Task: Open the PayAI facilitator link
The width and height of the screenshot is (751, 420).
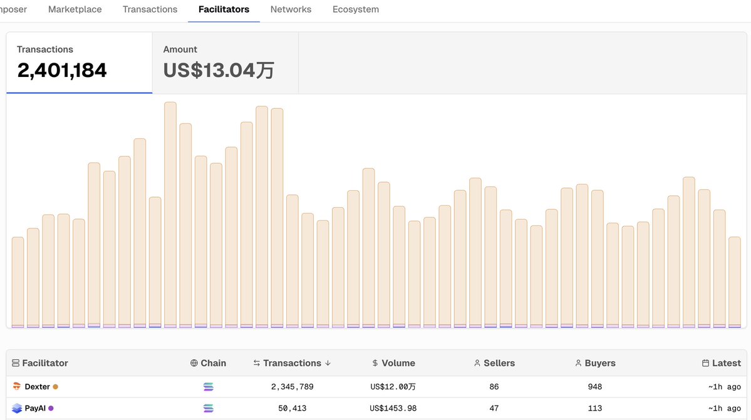Action: [35, 408]
